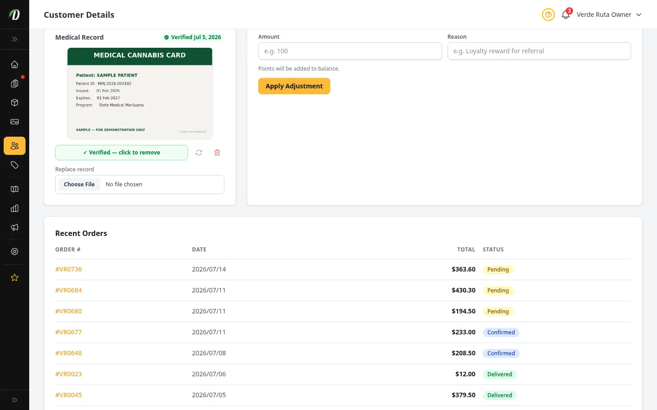
Task: Click Delivered status of order #VR0045
Action: coord(500,395)
